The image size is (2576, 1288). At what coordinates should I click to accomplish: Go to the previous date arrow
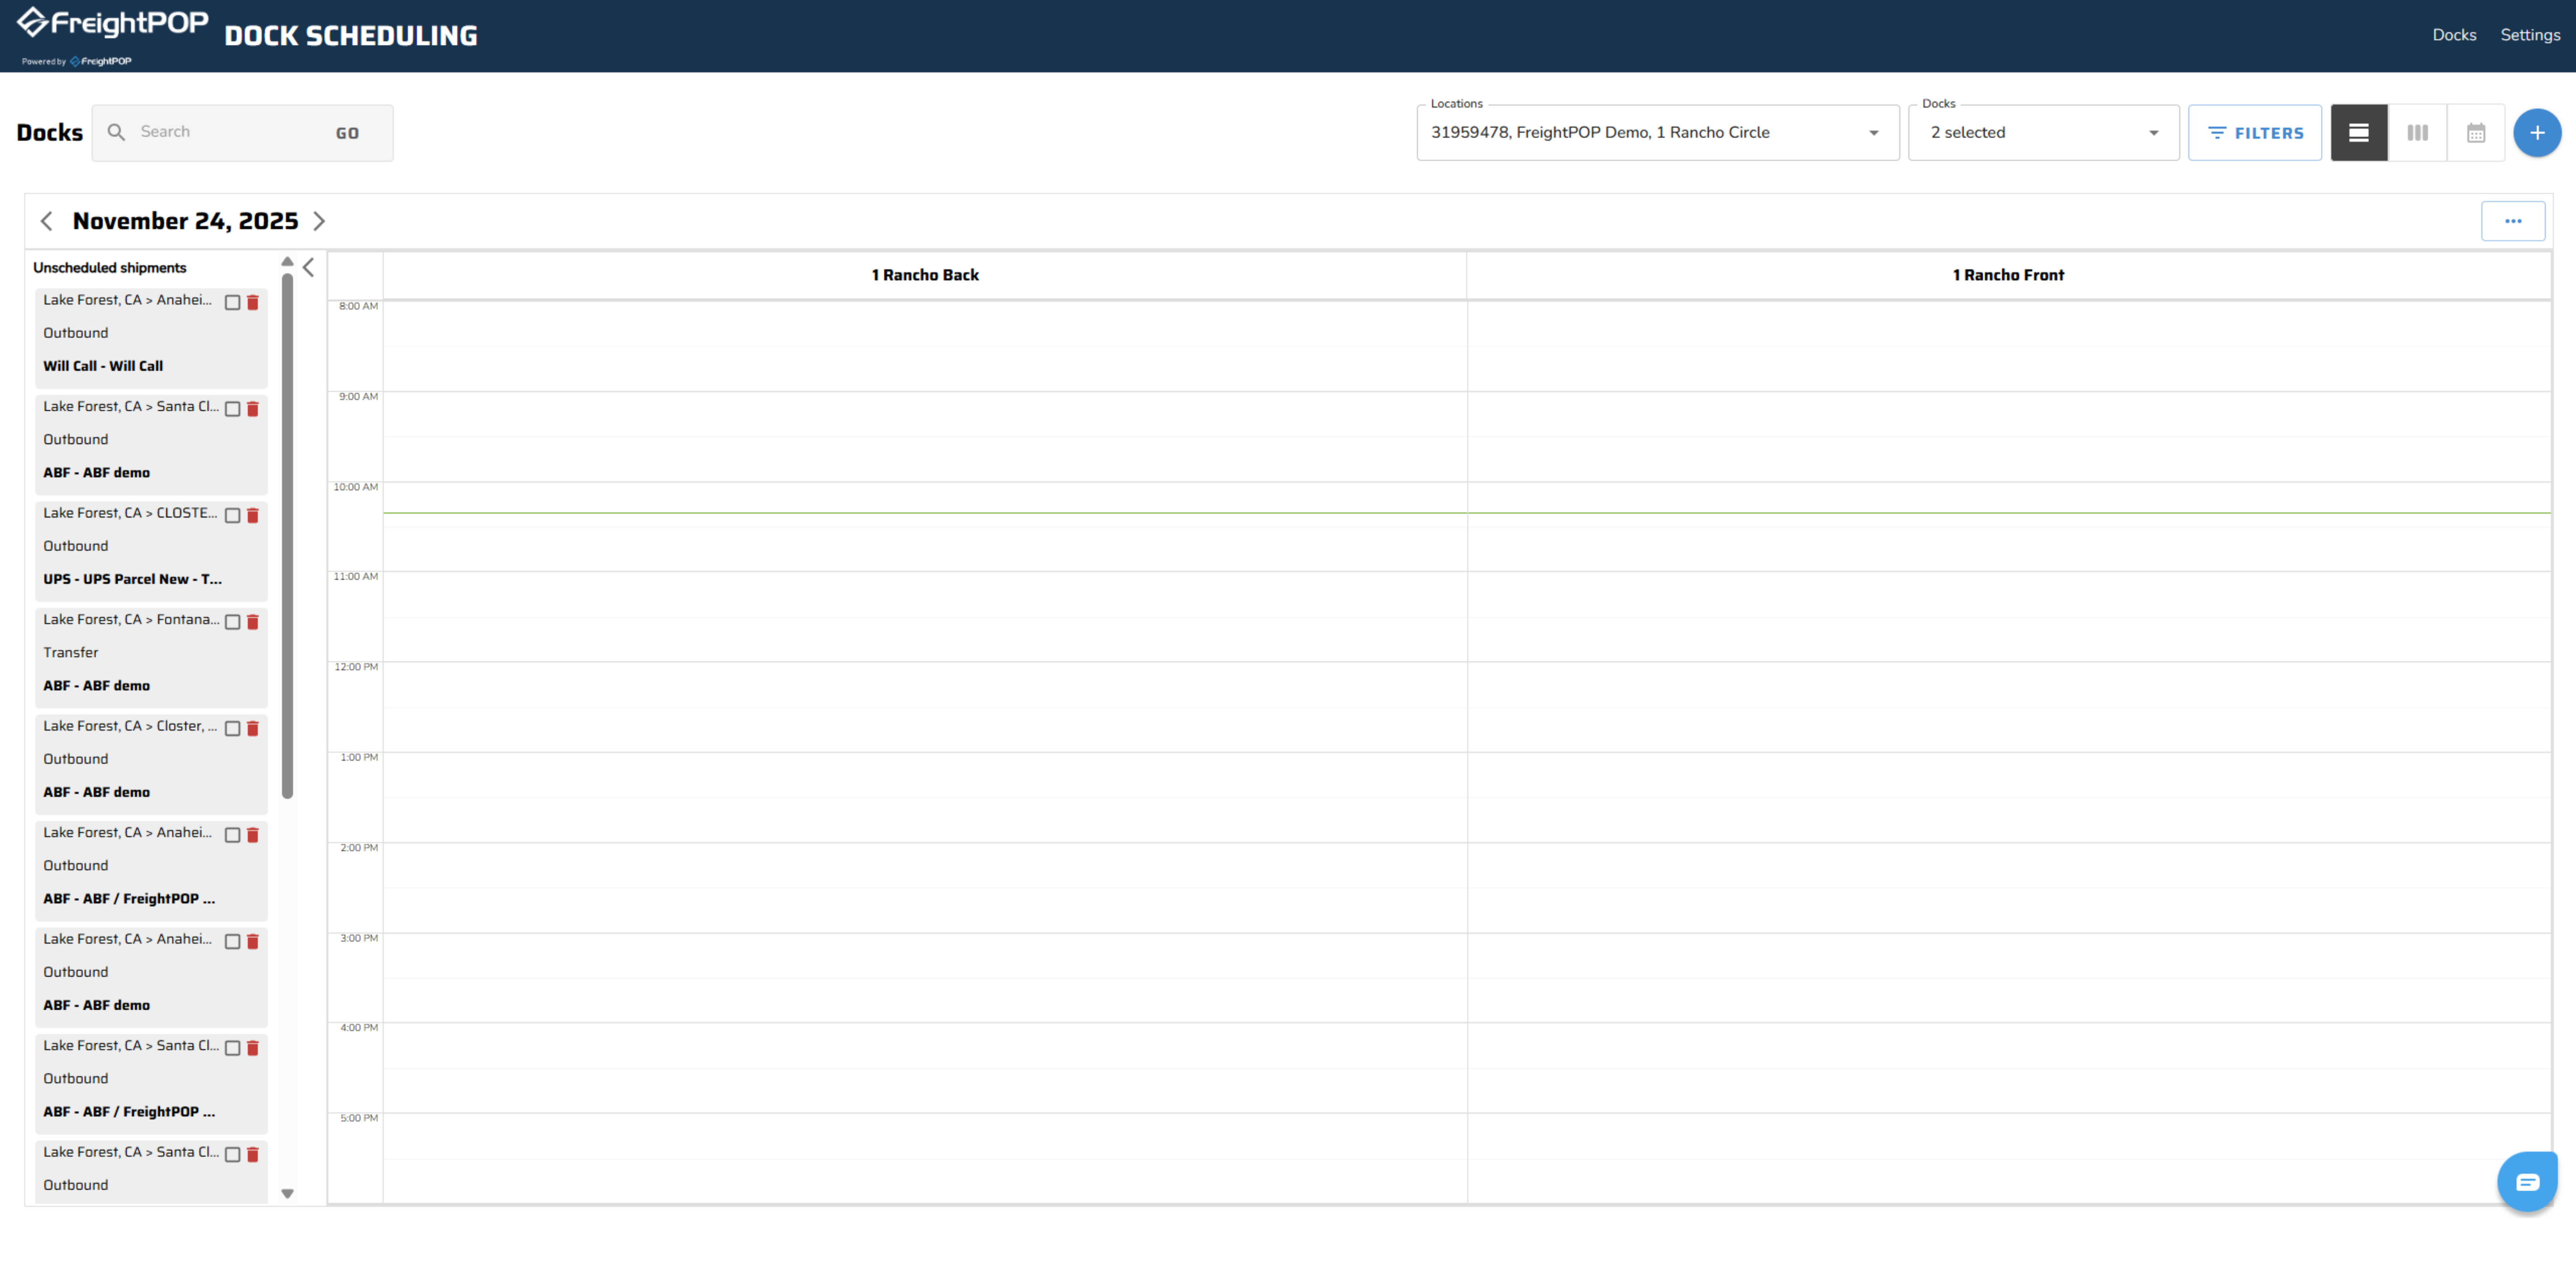pyautogui.click(x=46, y=221)
